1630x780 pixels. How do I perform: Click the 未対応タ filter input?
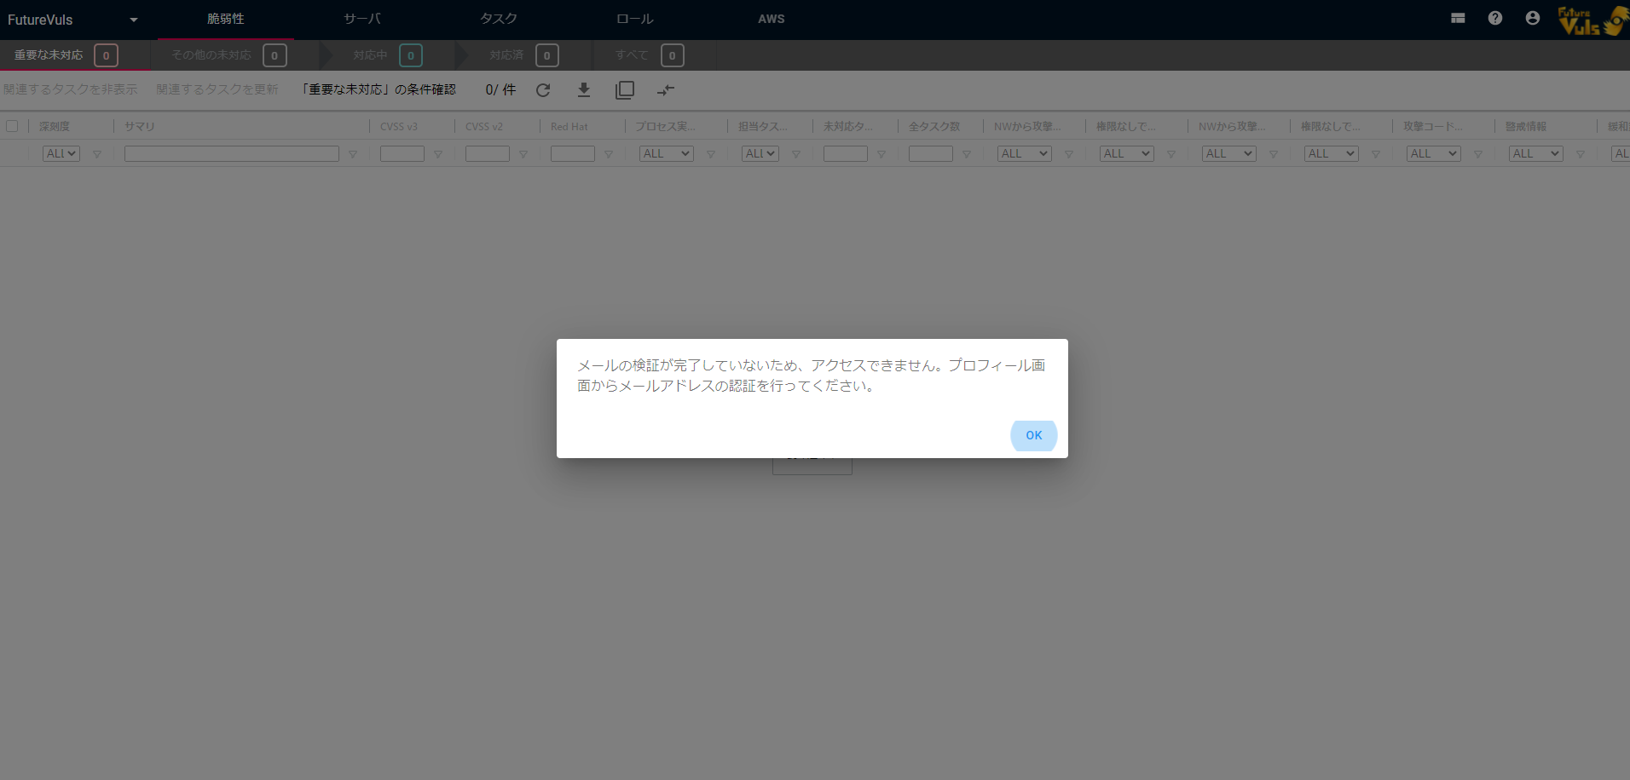click(846, 153)
